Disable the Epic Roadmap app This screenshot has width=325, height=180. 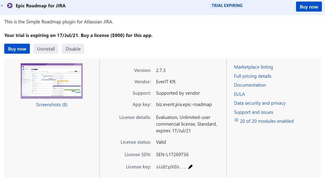click(73, 49)
